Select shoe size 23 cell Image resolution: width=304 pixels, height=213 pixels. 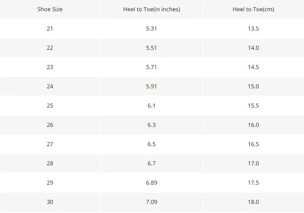[x=50, y=67]
